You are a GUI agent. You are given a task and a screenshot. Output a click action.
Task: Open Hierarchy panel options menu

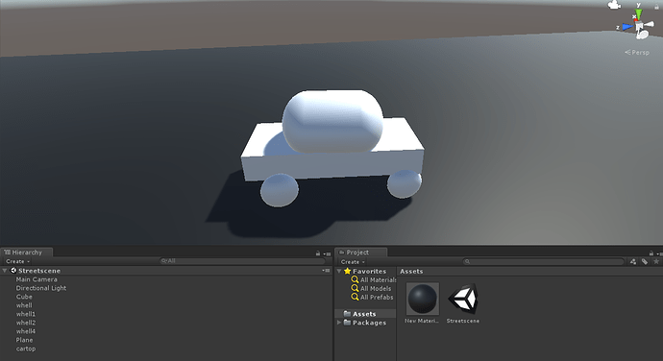click(327, 253)
